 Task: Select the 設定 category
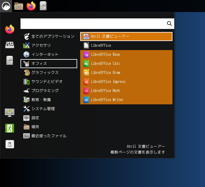point(49,118)
